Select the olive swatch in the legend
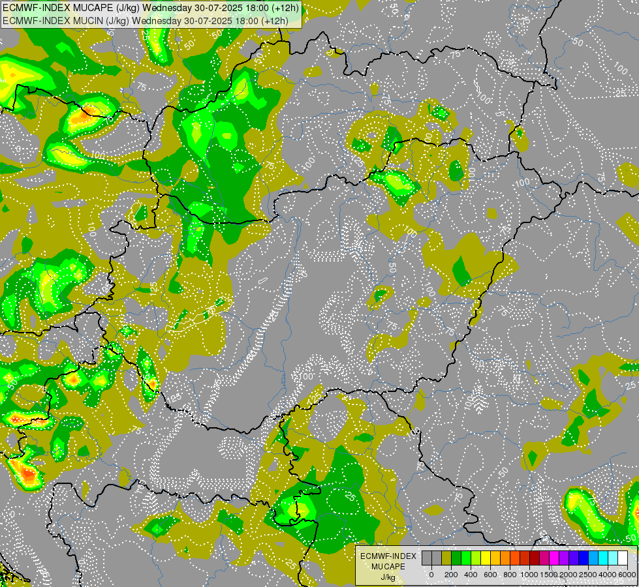Screen dimensions: 639x587 [446, 558]
